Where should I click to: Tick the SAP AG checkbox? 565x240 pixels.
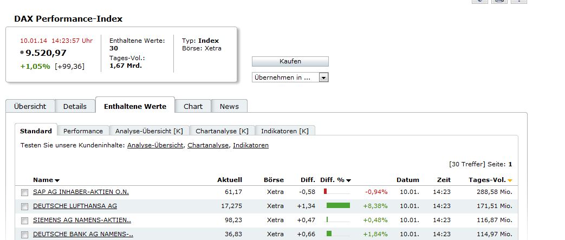(x=24, y=192)
